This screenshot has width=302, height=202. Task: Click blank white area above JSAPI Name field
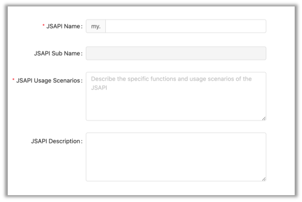(x=176, y=12)
